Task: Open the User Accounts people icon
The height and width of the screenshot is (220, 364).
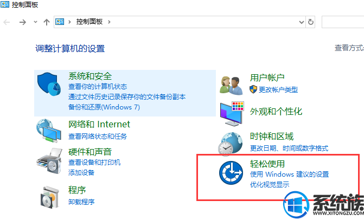Action: pos(231,86)
